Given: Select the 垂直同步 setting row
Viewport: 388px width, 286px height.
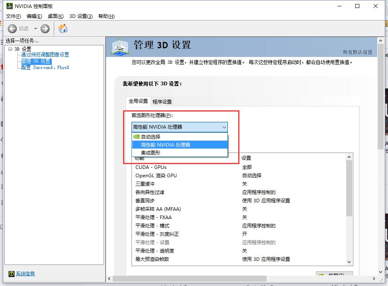Looking at the screenshot, I should coord(145,201).
